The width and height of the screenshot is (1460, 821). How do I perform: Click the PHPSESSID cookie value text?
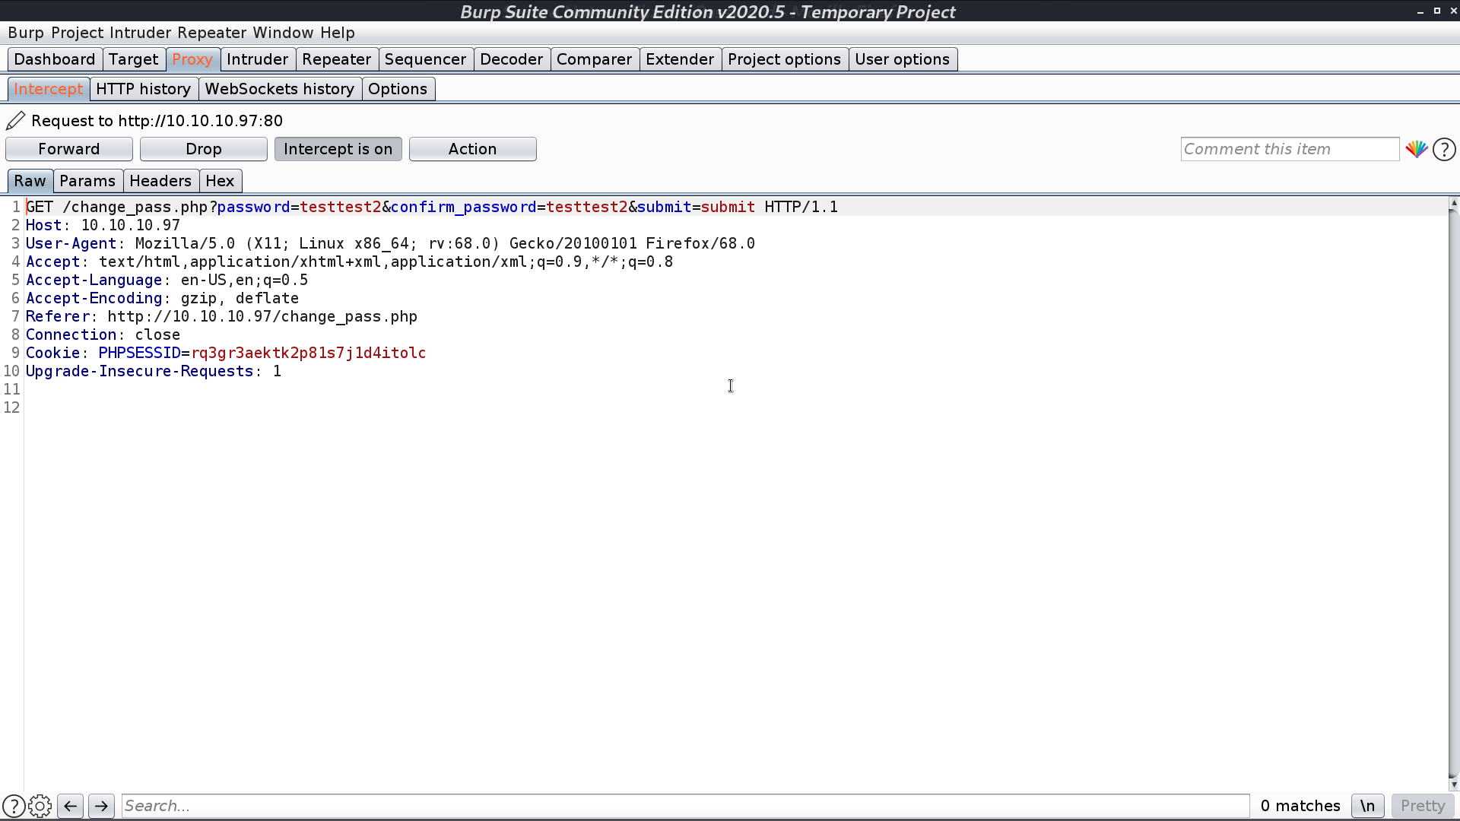tap(309, 353)
